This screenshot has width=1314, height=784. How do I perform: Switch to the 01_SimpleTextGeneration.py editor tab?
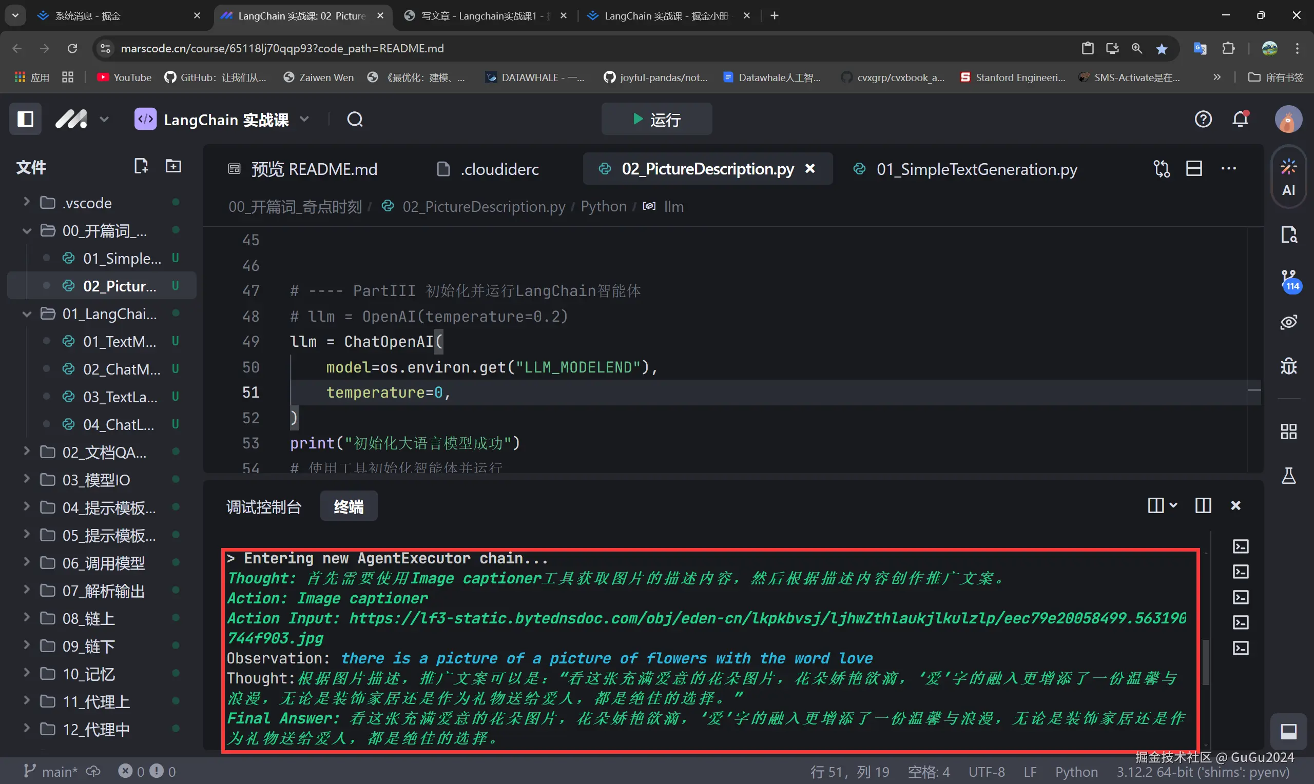tap(976, 169)
